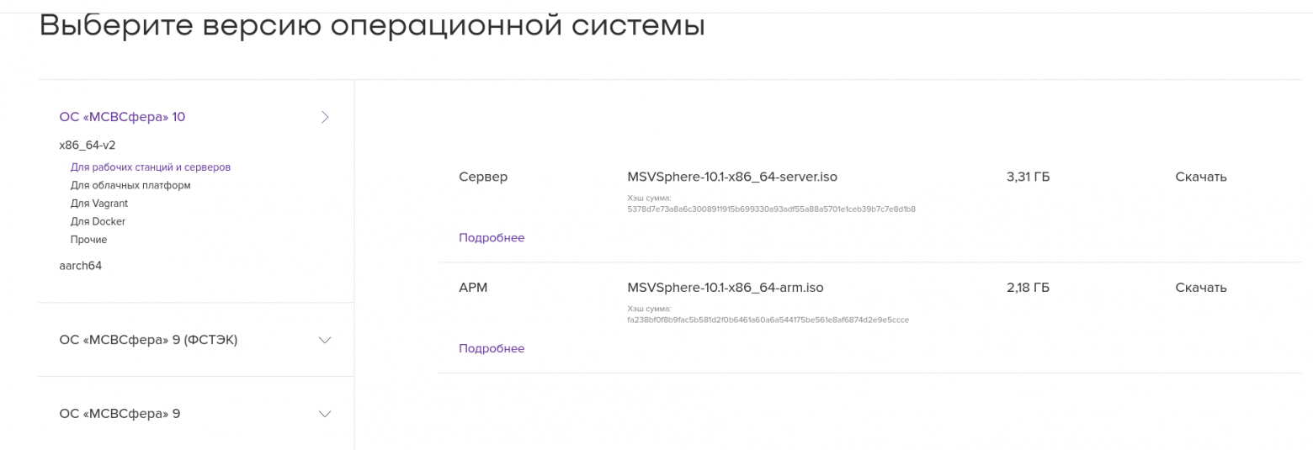The width and height of the screenshot is (1313, 450).
Task: Download the server ISO via Скачать
Action: (1201, 177)
